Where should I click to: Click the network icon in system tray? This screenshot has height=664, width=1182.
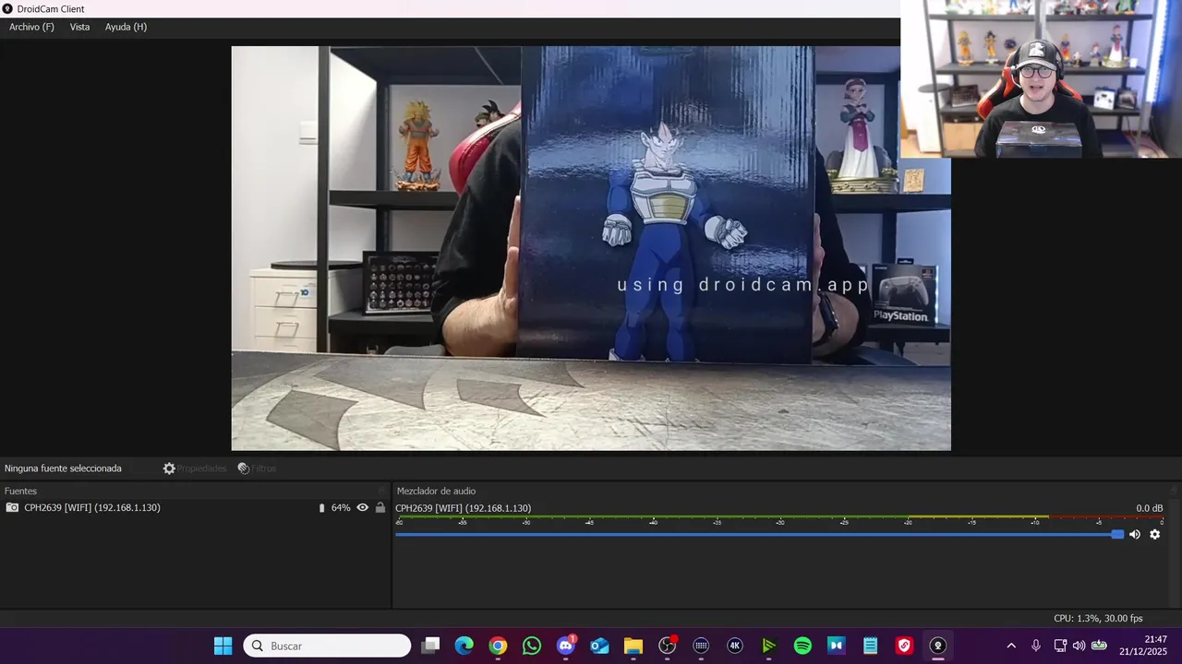pyautogui.click(x=1060, y=646)
